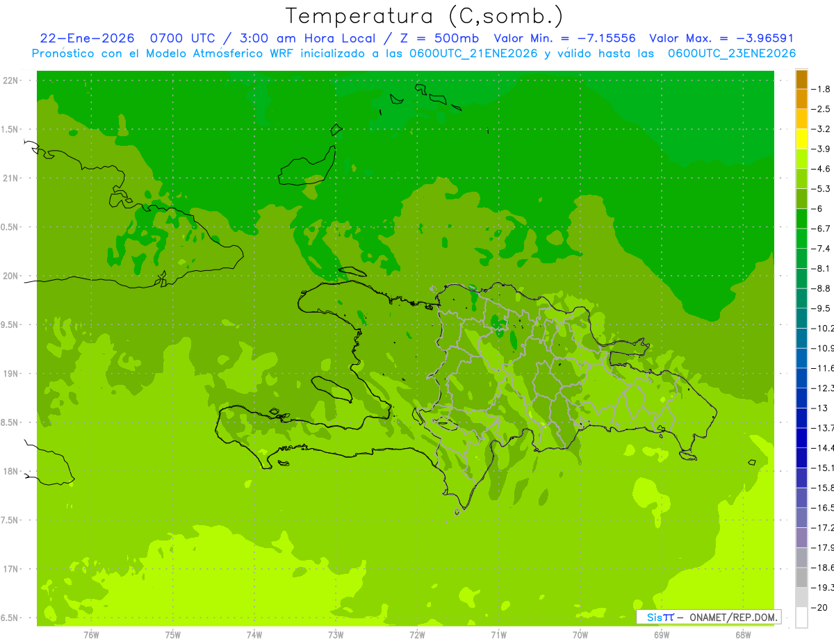Click the 'Valor Max. = -3.96591' text
This screenshot has height=644, width=834.
click(x=721, y=38)
